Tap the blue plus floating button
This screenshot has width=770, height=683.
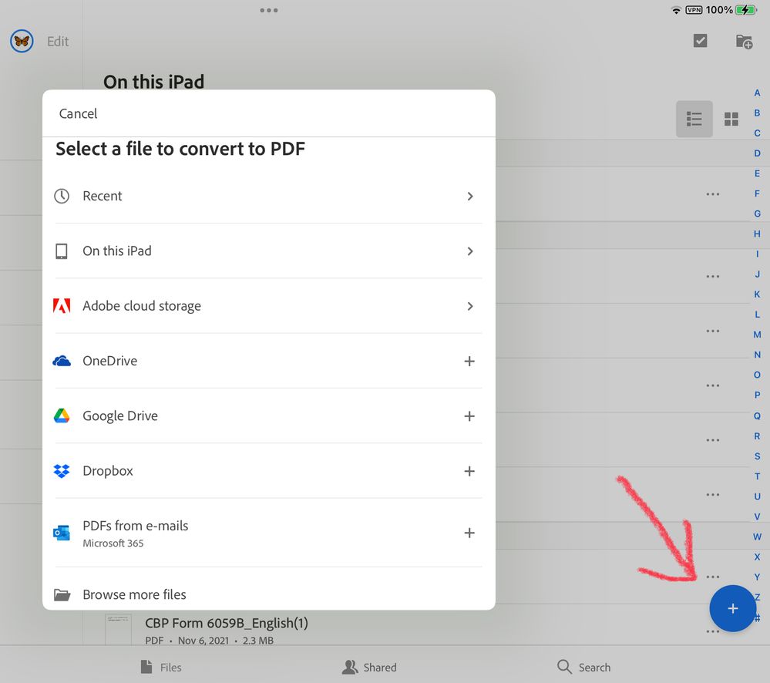point(733,608)
